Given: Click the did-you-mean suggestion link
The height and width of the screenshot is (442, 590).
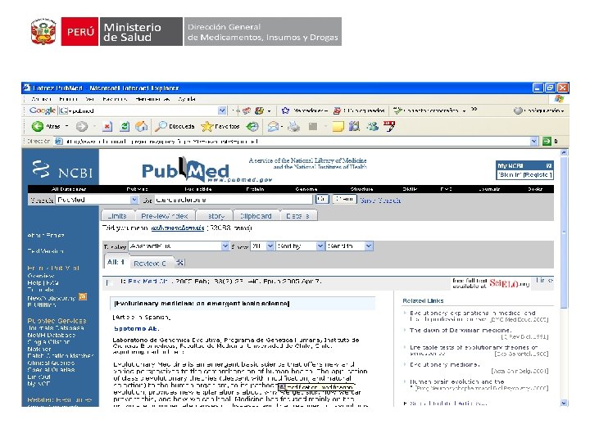Looking at the screenshot, I should pyautogui.click(x=178, y=228).
